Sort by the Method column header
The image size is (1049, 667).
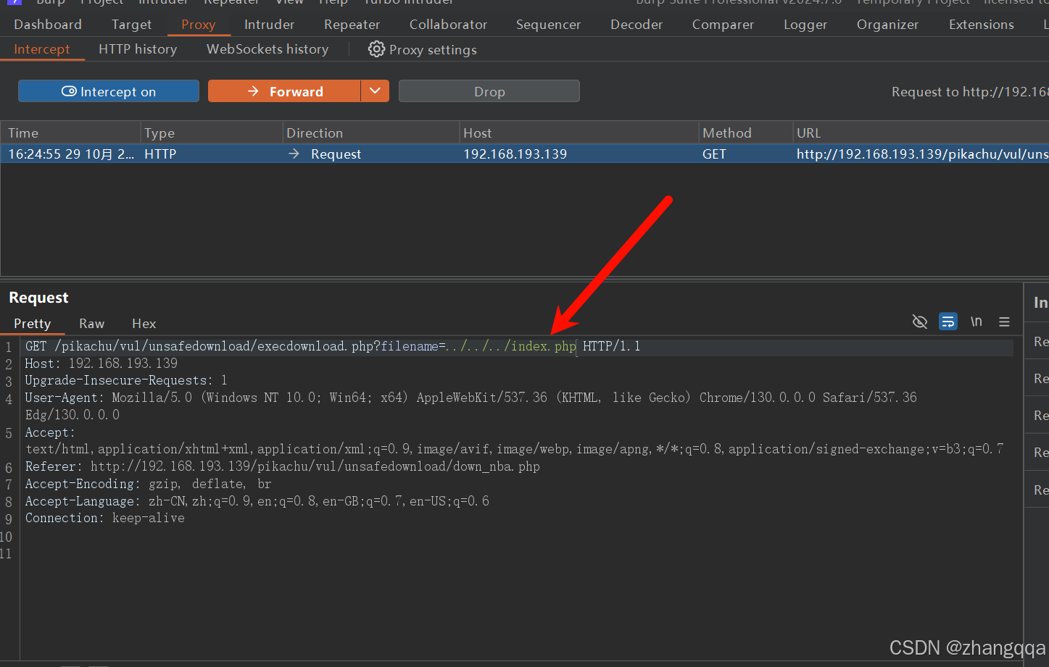tap(746, 133)
